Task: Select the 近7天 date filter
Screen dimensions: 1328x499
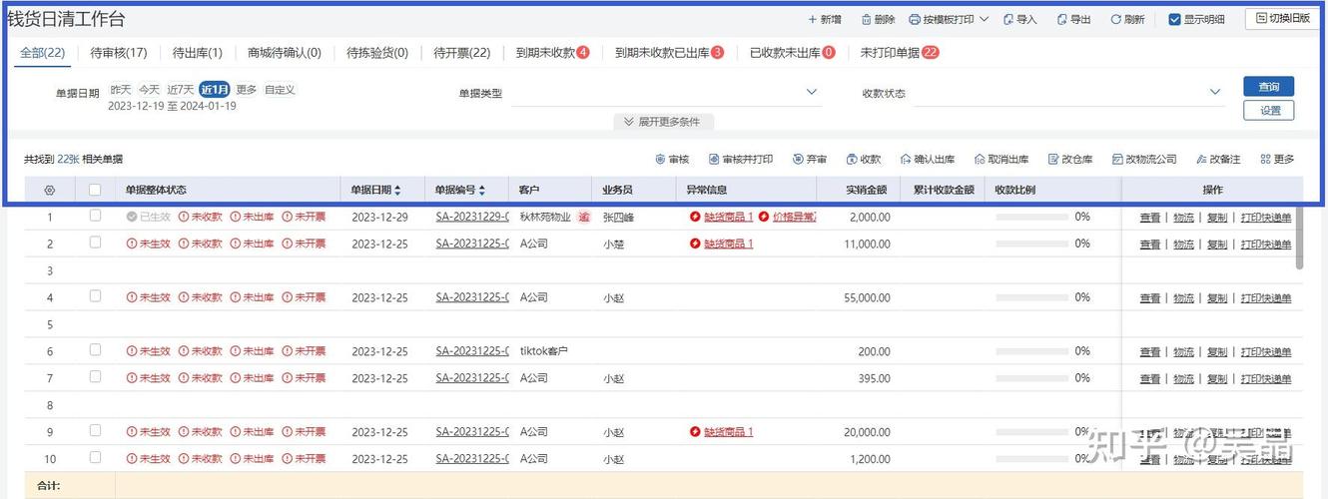Action: coord(181,90)
